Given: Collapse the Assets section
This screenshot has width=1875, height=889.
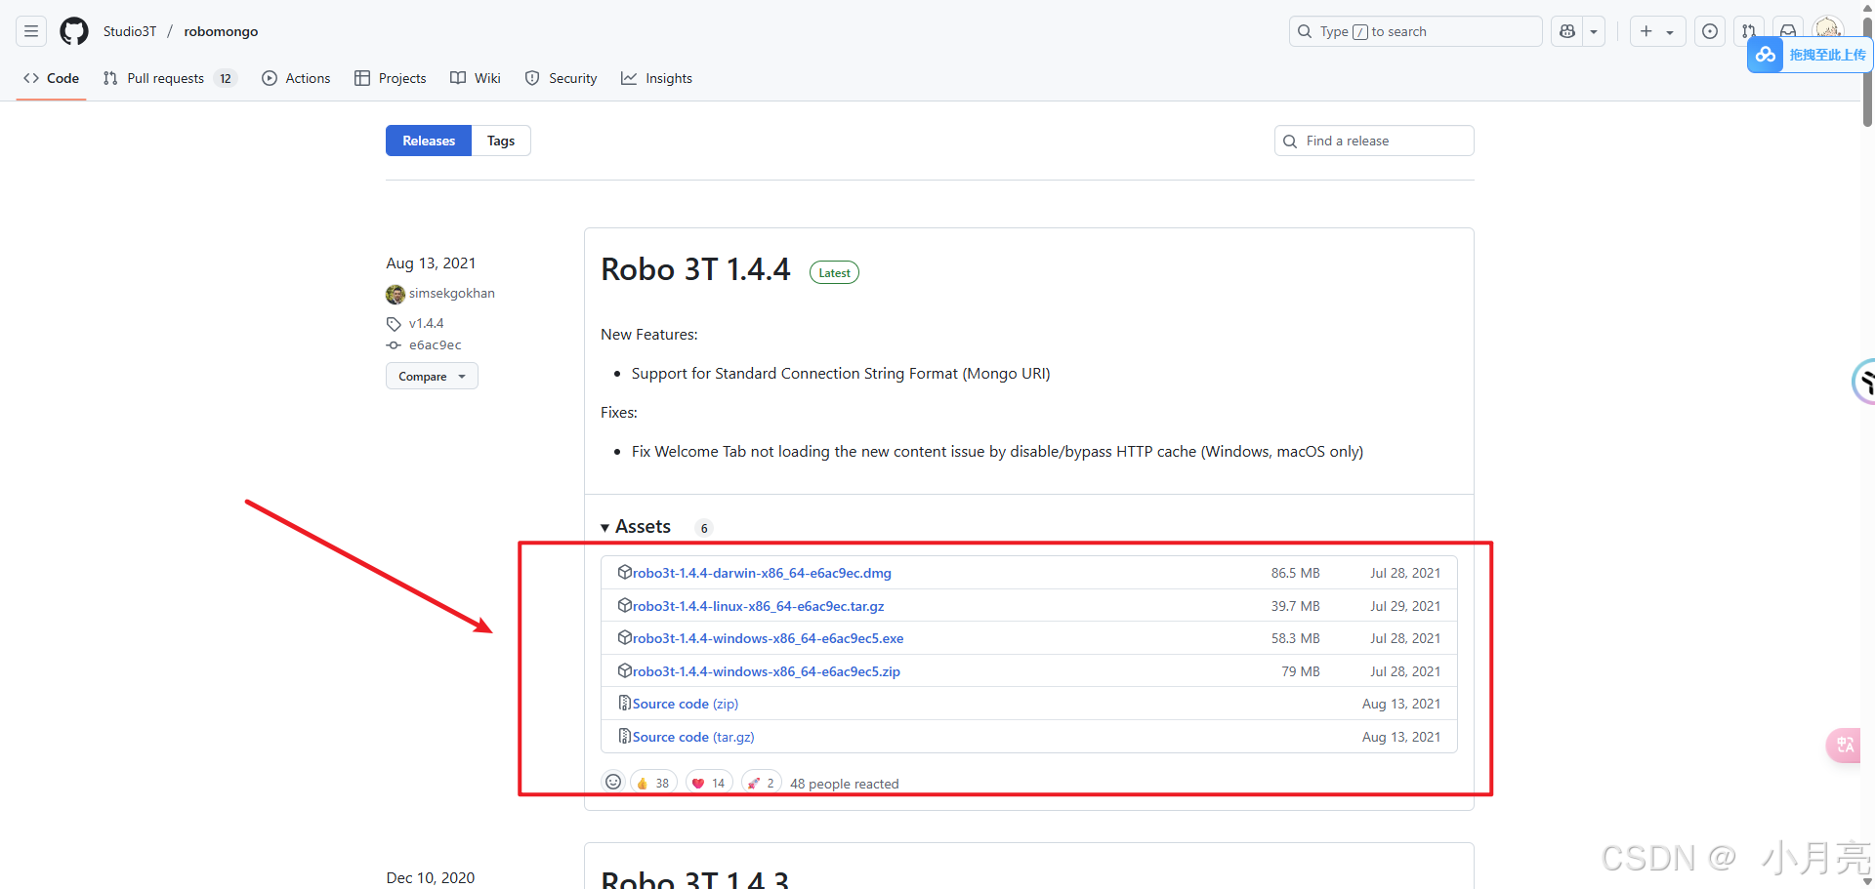Looking at the screenshot, I should click(636, 527).
